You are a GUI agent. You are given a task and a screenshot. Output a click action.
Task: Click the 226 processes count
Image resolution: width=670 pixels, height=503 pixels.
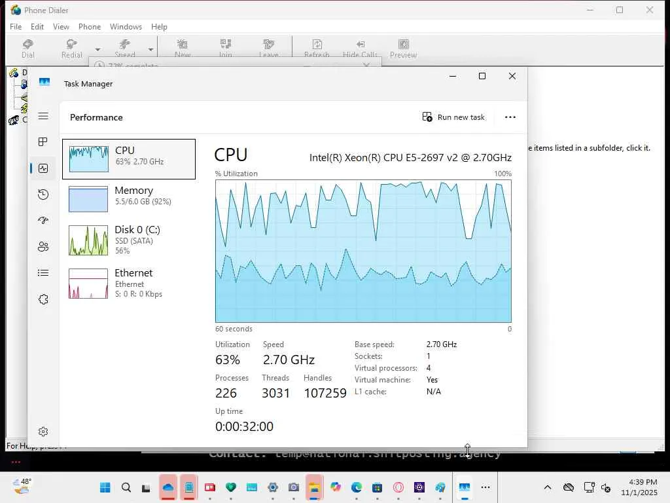point(226,393)
